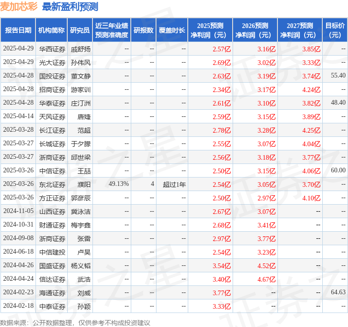Viewport: 348px width, 327px height.
Task: Click researcher name 杨义韬
Action: click(x=81, y=266)
